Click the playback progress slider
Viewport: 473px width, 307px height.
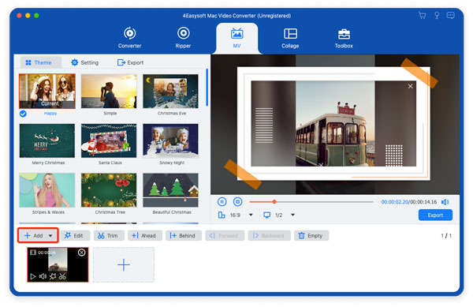click(311, 202)
